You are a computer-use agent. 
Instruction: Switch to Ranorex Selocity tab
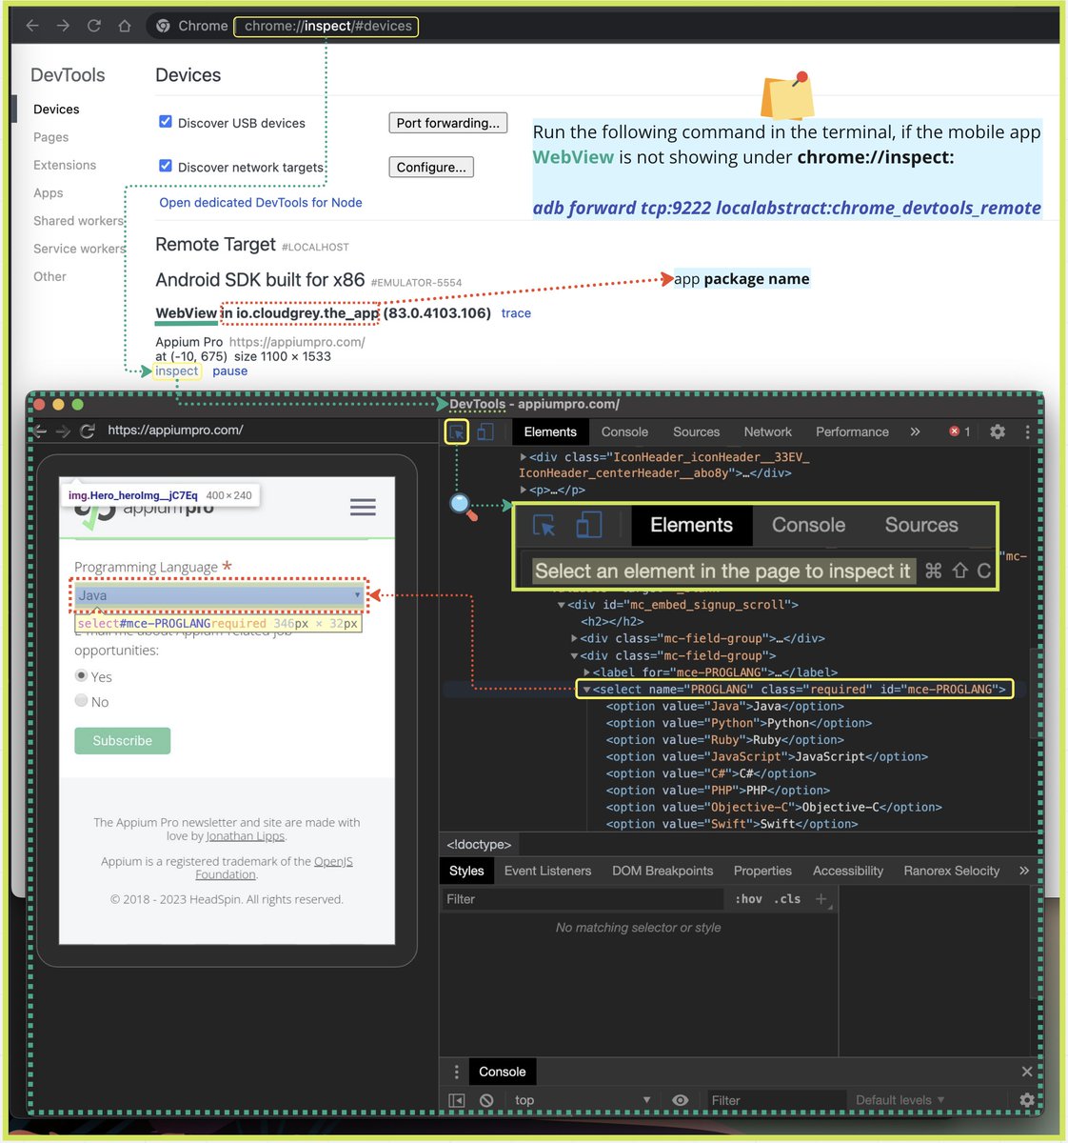(x=952, y=871)
